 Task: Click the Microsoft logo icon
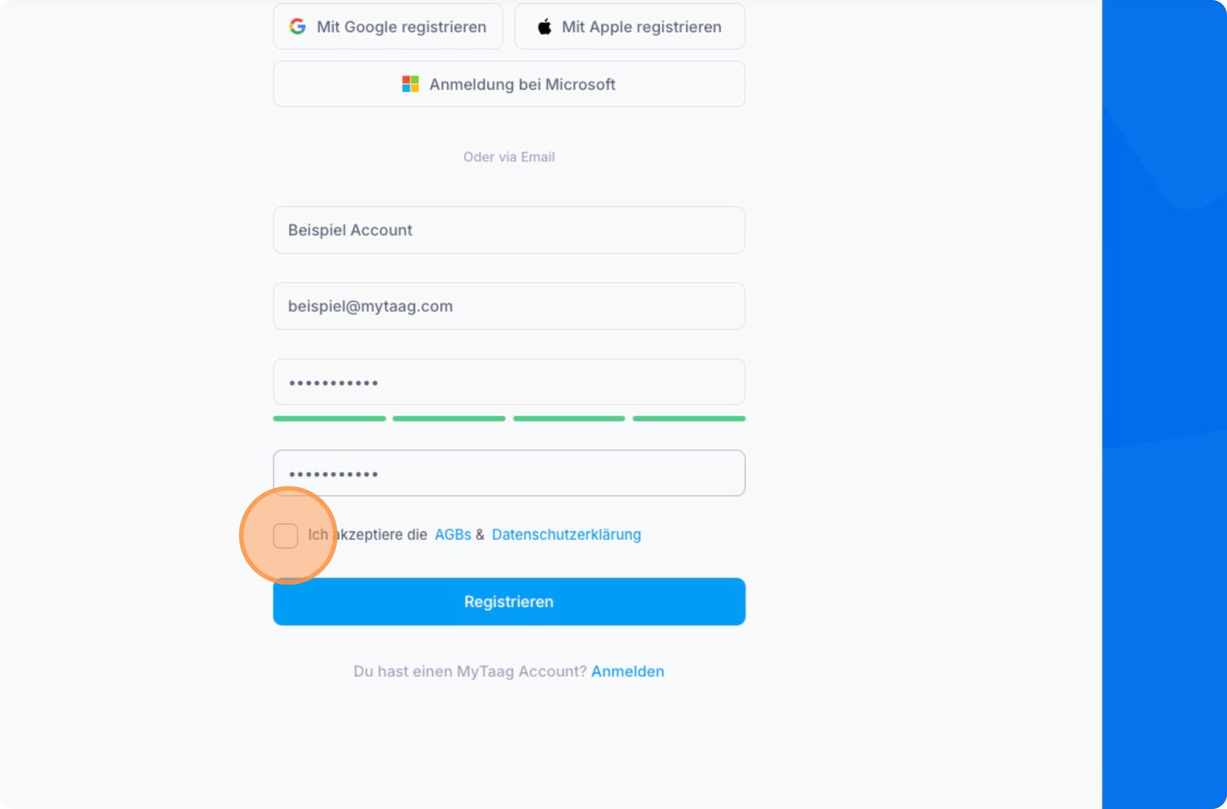(410, 84)
